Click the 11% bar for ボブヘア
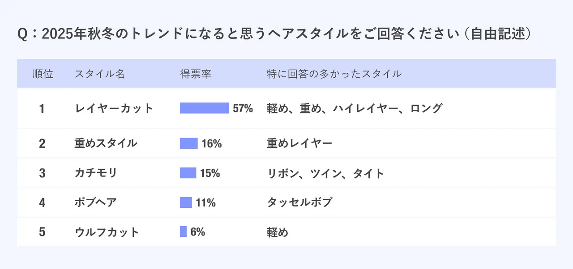The height and width of the screenshot is (269, 573). [x=186, y=202]
